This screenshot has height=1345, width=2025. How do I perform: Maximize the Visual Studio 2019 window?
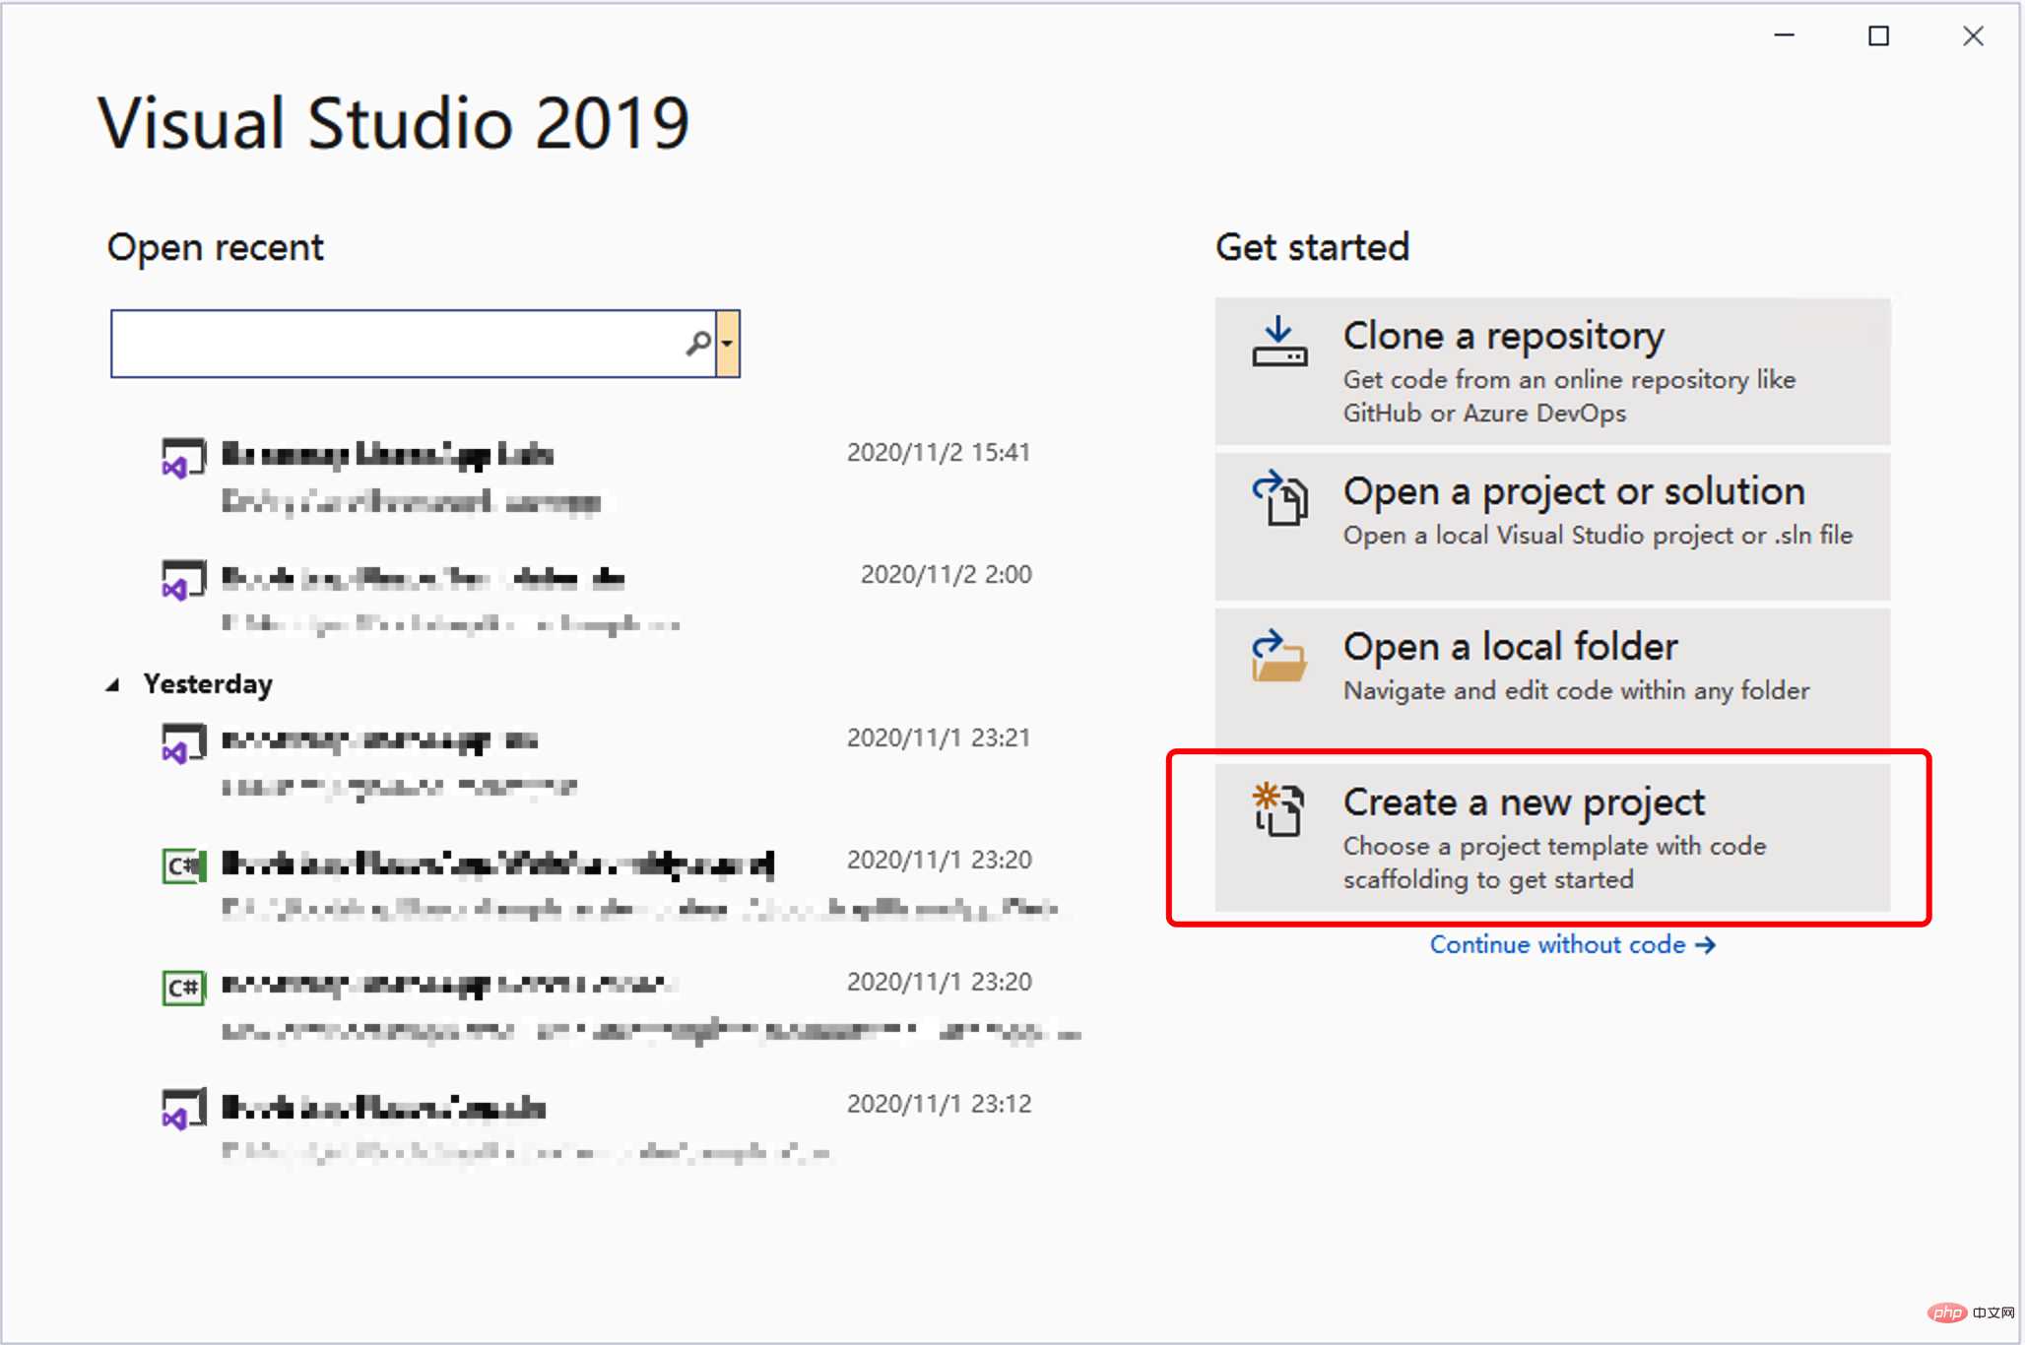[1878, 36]
